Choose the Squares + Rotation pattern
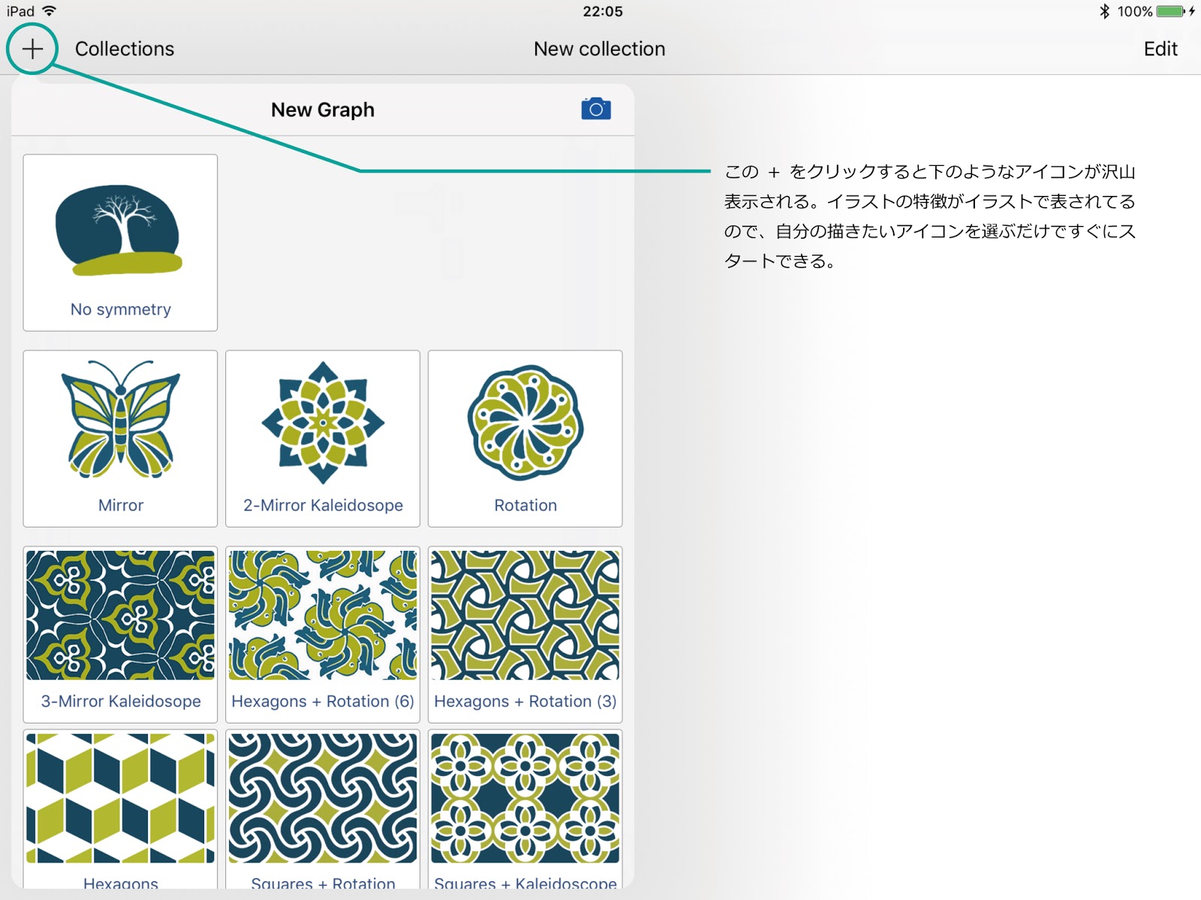Viewport: 1201px width, 900px height. [323, 807]
